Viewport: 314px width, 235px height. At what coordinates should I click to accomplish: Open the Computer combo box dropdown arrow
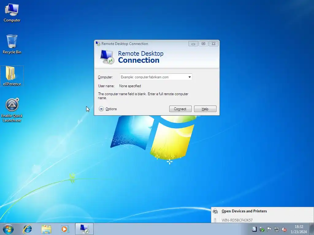coord(190,77)
